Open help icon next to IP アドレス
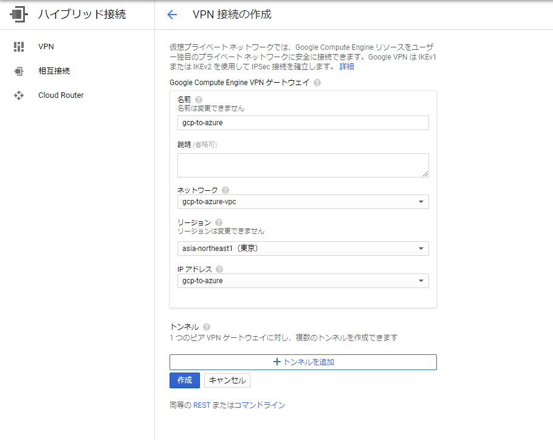Image resolution: width=553 pixels, height=440 pixels. [x=219, y=269]
